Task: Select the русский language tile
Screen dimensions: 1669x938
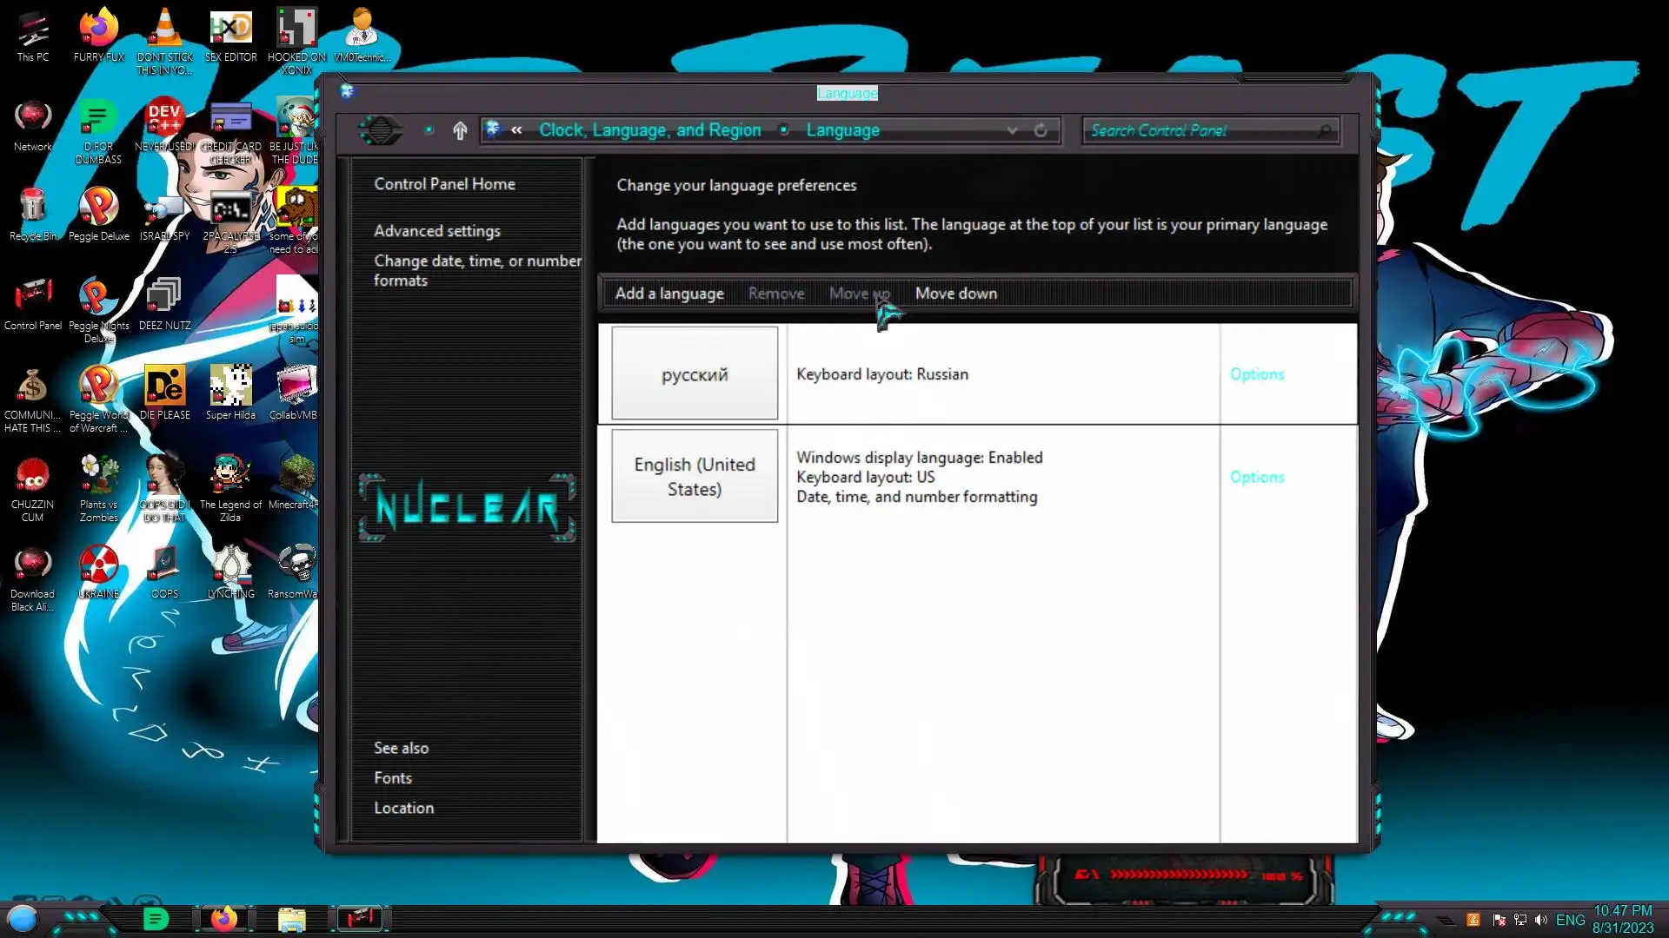Action: click(695, 374)
